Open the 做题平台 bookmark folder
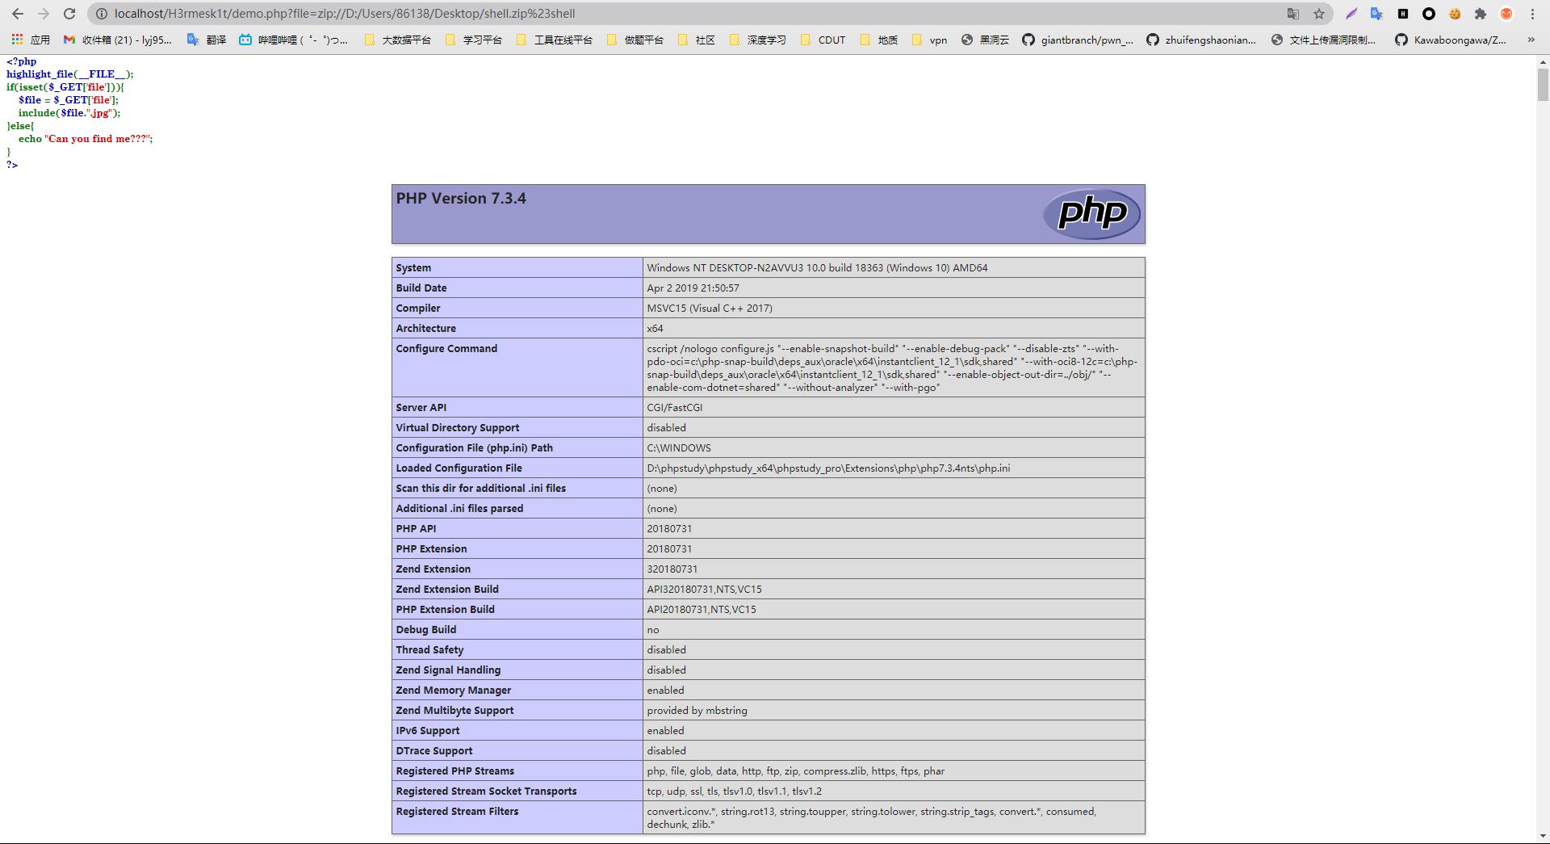 tap(635, 40)
